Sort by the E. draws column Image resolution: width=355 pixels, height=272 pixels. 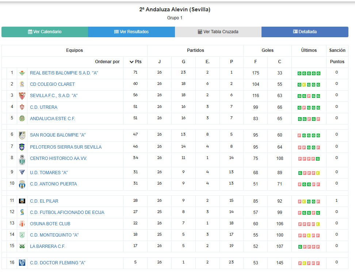pyautogui.click(x=207, y=62)
